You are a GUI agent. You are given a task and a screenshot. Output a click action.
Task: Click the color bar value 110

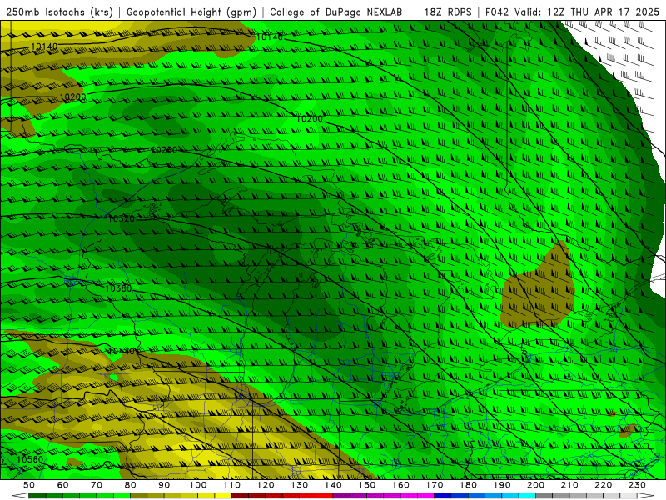231,485
